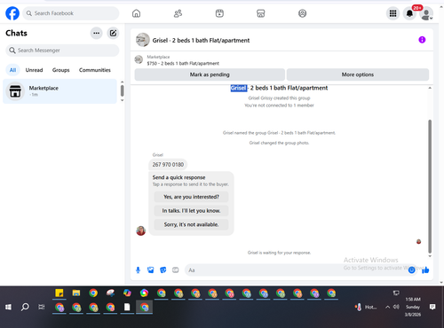Open the Marketplace icon in top navigation

point(261,13)
